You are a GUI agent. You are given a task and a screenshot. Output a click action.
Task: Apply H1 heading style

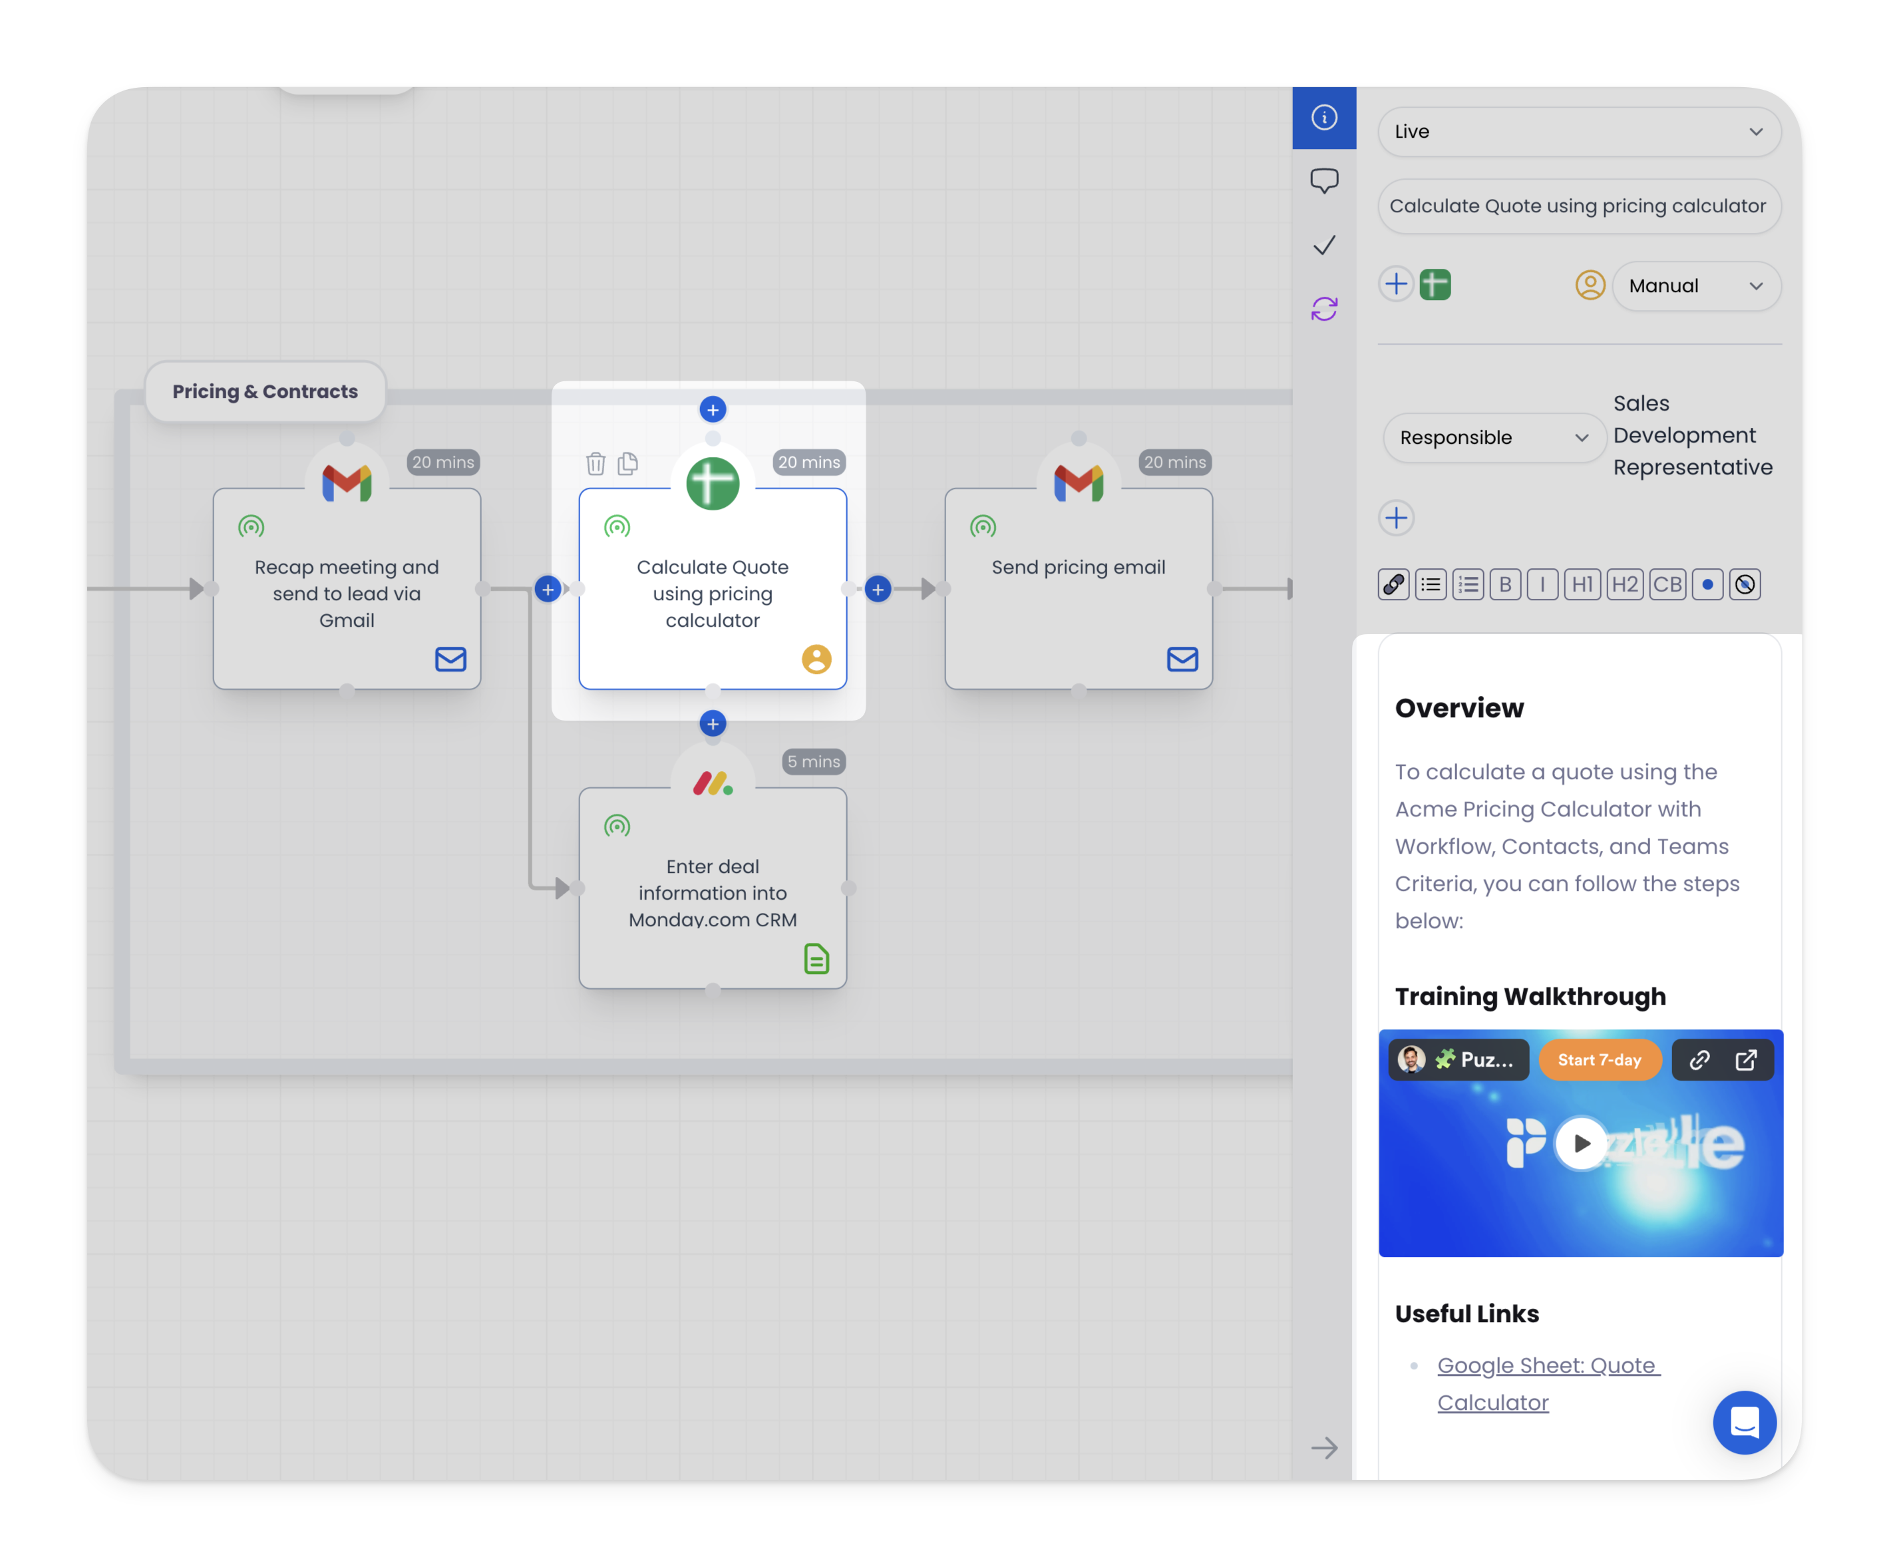pyautogui.click(x=1582, y=585)
